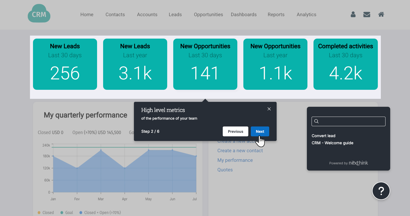Open the CRM - Welcome guide
Image resolution: width=410 pixels, height=216 pixels.
click(332, 143)
